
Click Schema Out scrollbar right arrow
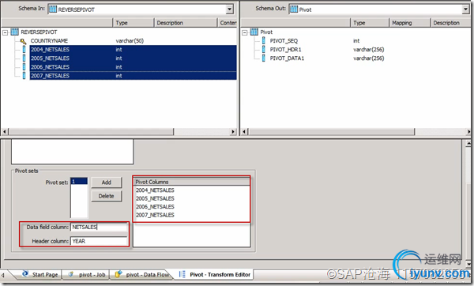[x=468, y=132]
